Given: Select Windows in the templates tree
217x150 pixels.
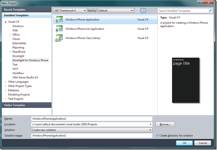Looking at the screenshot, I should point(18,26).
